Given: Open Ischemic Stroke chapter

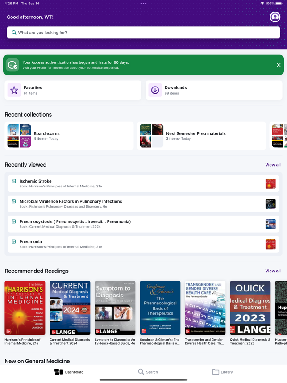Looking at the screenshot, I should [143, 183].
